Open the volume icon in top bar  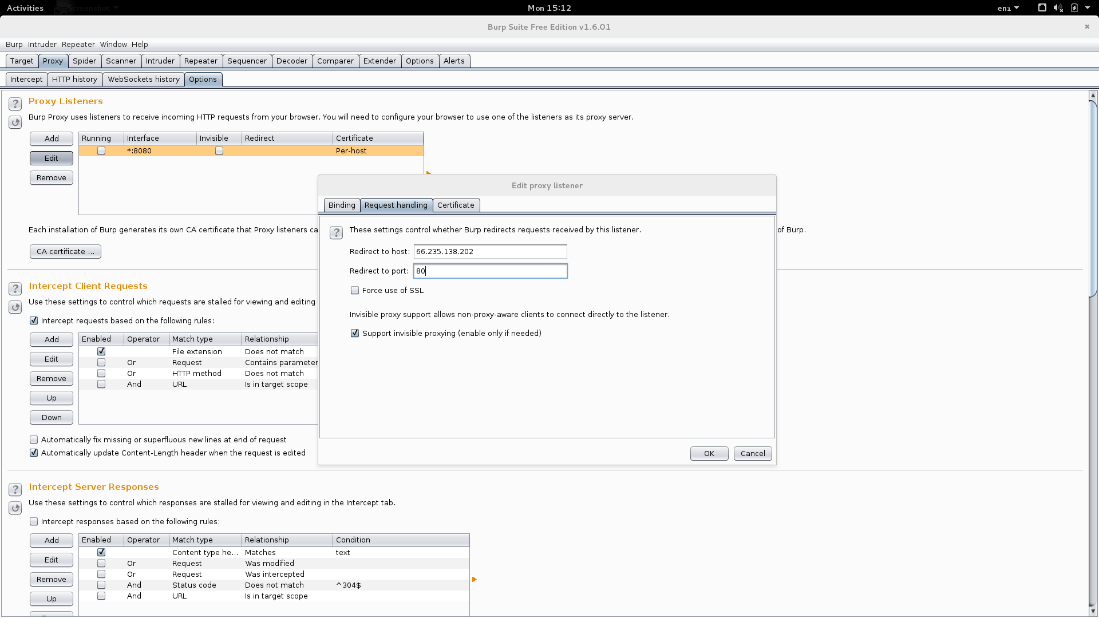pyautogui.click(x=1058, y=8)
